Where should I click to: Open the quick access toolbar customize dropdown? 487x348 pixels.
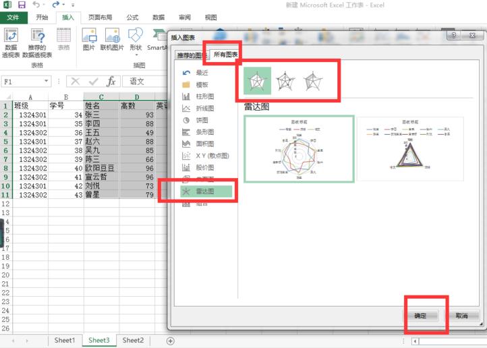coord(73,5)
